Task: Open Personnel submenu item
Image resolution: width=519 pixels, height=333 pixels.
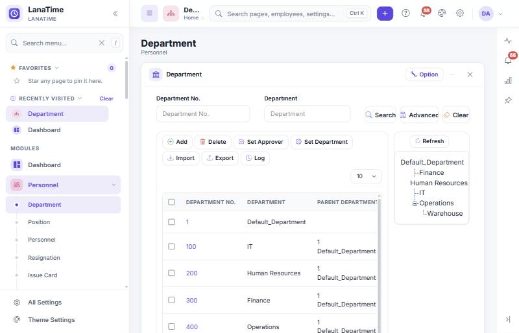Action: tap(42, 240)
